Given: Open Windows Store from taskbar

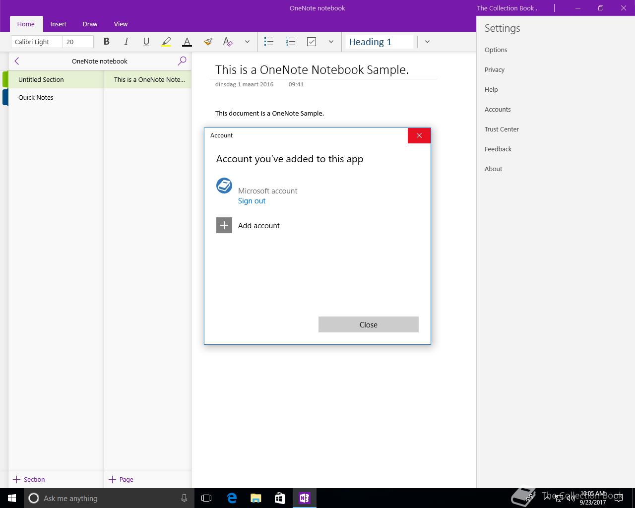Looking at the screenshot, I should [x=280, y=498].
